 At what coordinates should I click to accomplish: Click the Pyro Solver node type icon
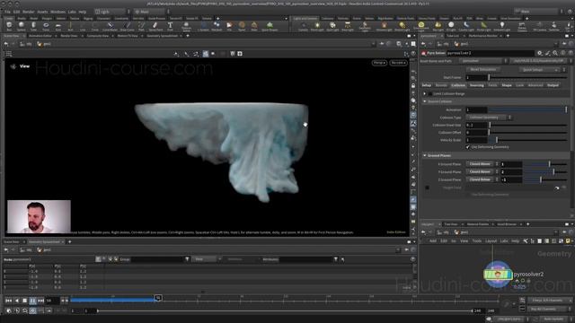pyautogui.click(x=423, y=53)
